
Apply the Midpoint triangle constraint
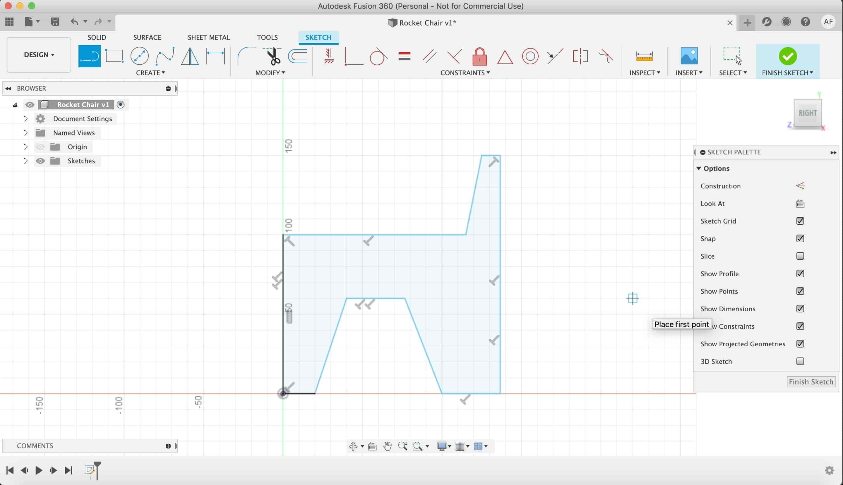click(x=505, y=57)
